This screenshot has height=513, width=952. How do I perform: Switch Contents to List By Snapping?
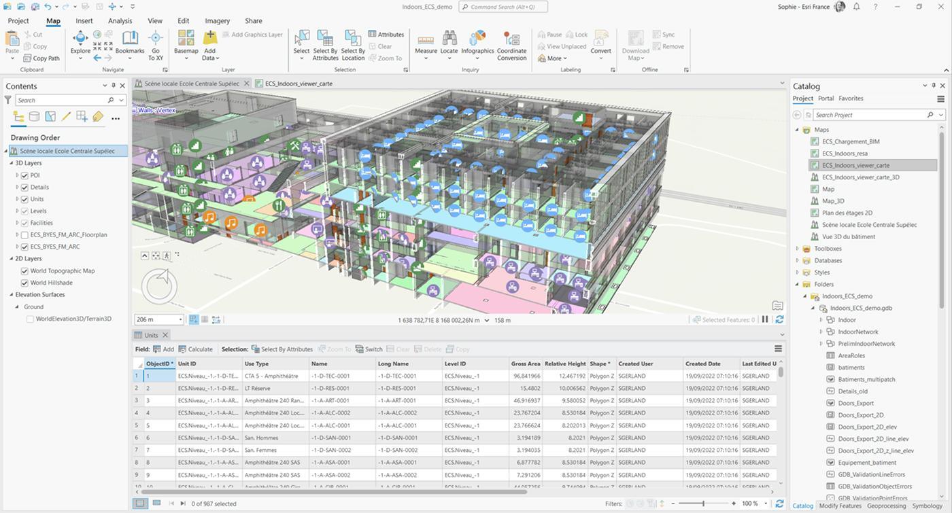[82, 117]
